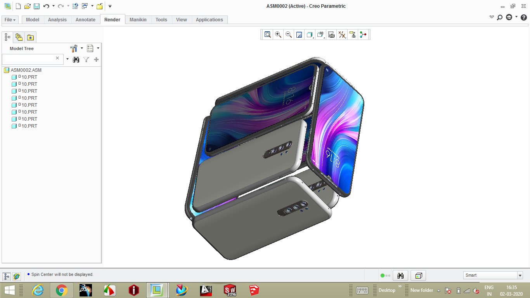
Task: Open the Display Style cube options
Action: [x=310, y=35]
